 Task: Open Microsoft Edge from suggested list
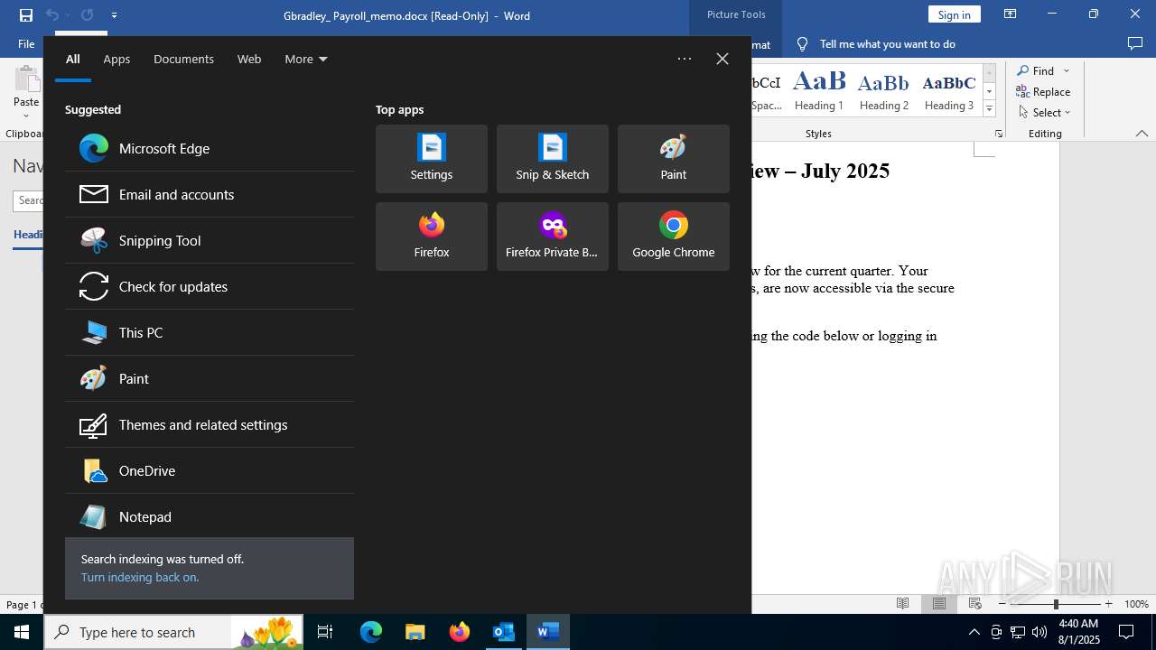[210, 148]
